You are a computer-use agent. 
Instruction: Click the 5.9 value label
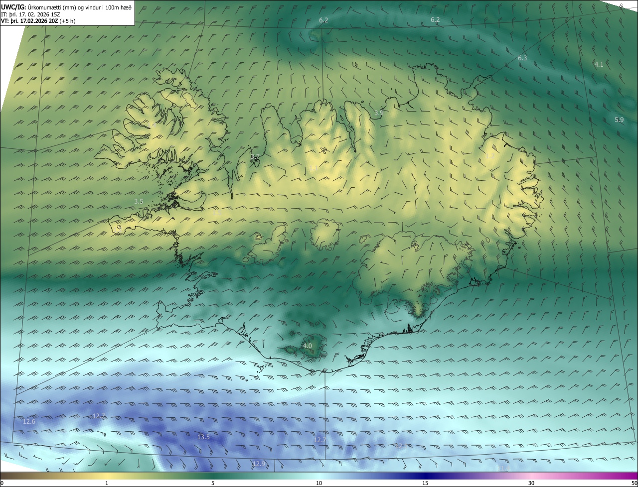pos(619,120)
